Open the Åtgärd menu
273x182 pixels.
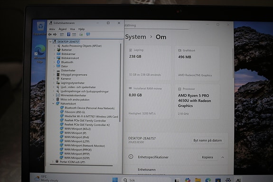63,29
